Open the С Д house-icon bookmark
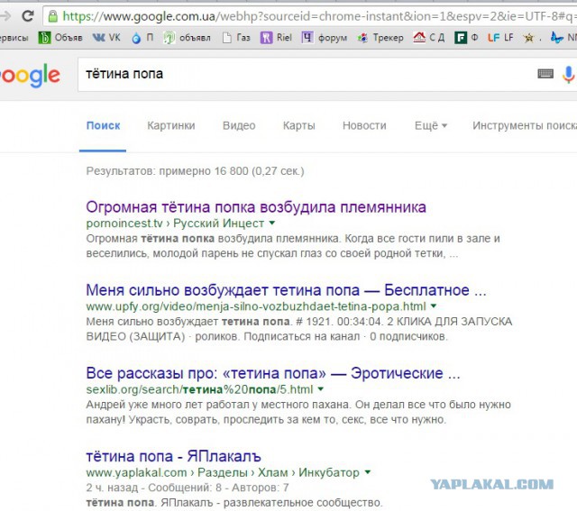This screenshot has height=511, width=577. [429, 38]
